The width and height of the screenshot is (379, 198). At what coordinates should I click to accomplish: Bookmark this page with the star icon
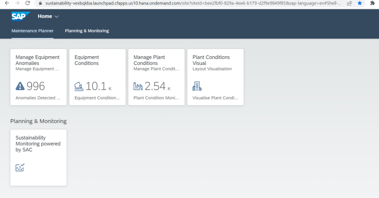(359, 3)
